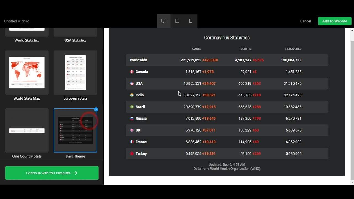Select the World Stats Map template
Image resolution: width=354 pixels, height=199 pixels.
(x=27, y=73)
